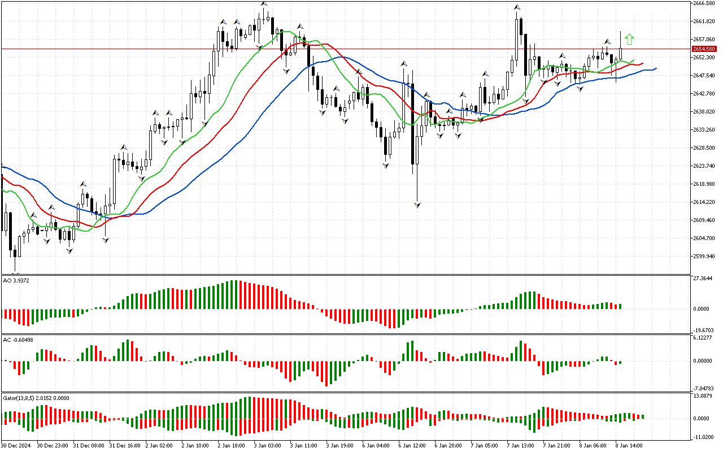
Task: Click the 6.12277 AC scale maximum
Action: 703,338
